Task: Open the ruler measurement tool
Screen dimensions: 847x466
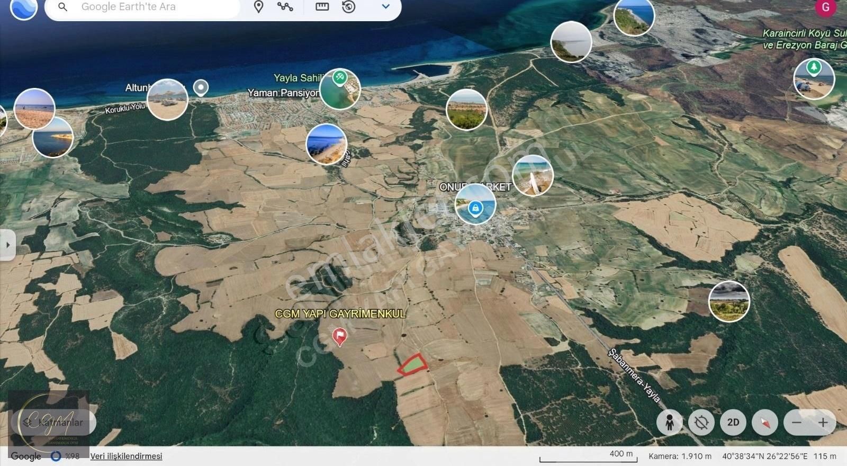Action: coord(322,7)
